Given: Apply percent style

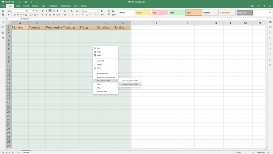Looking at the screenshot, I should tap(82, 15).
